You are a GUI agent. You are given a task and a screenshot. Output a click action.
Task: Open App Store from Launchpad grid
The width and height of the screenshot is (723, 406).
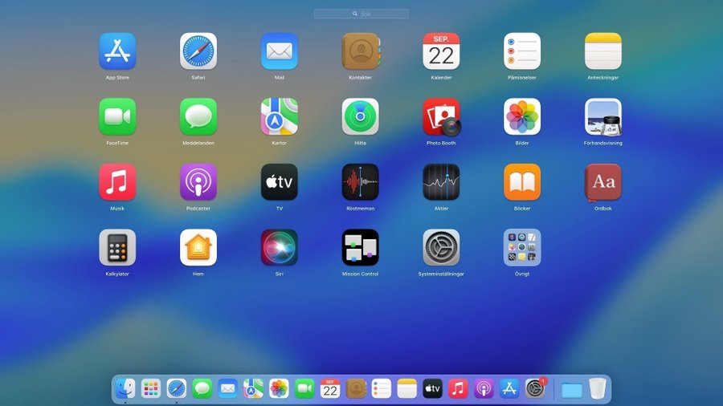click(117, 51)
